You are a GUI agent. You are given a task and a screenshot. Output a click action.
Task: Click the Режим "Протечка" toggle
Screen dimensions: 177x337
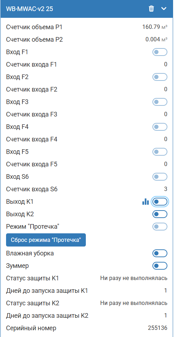pyautogui.click(x=160, y=227)
